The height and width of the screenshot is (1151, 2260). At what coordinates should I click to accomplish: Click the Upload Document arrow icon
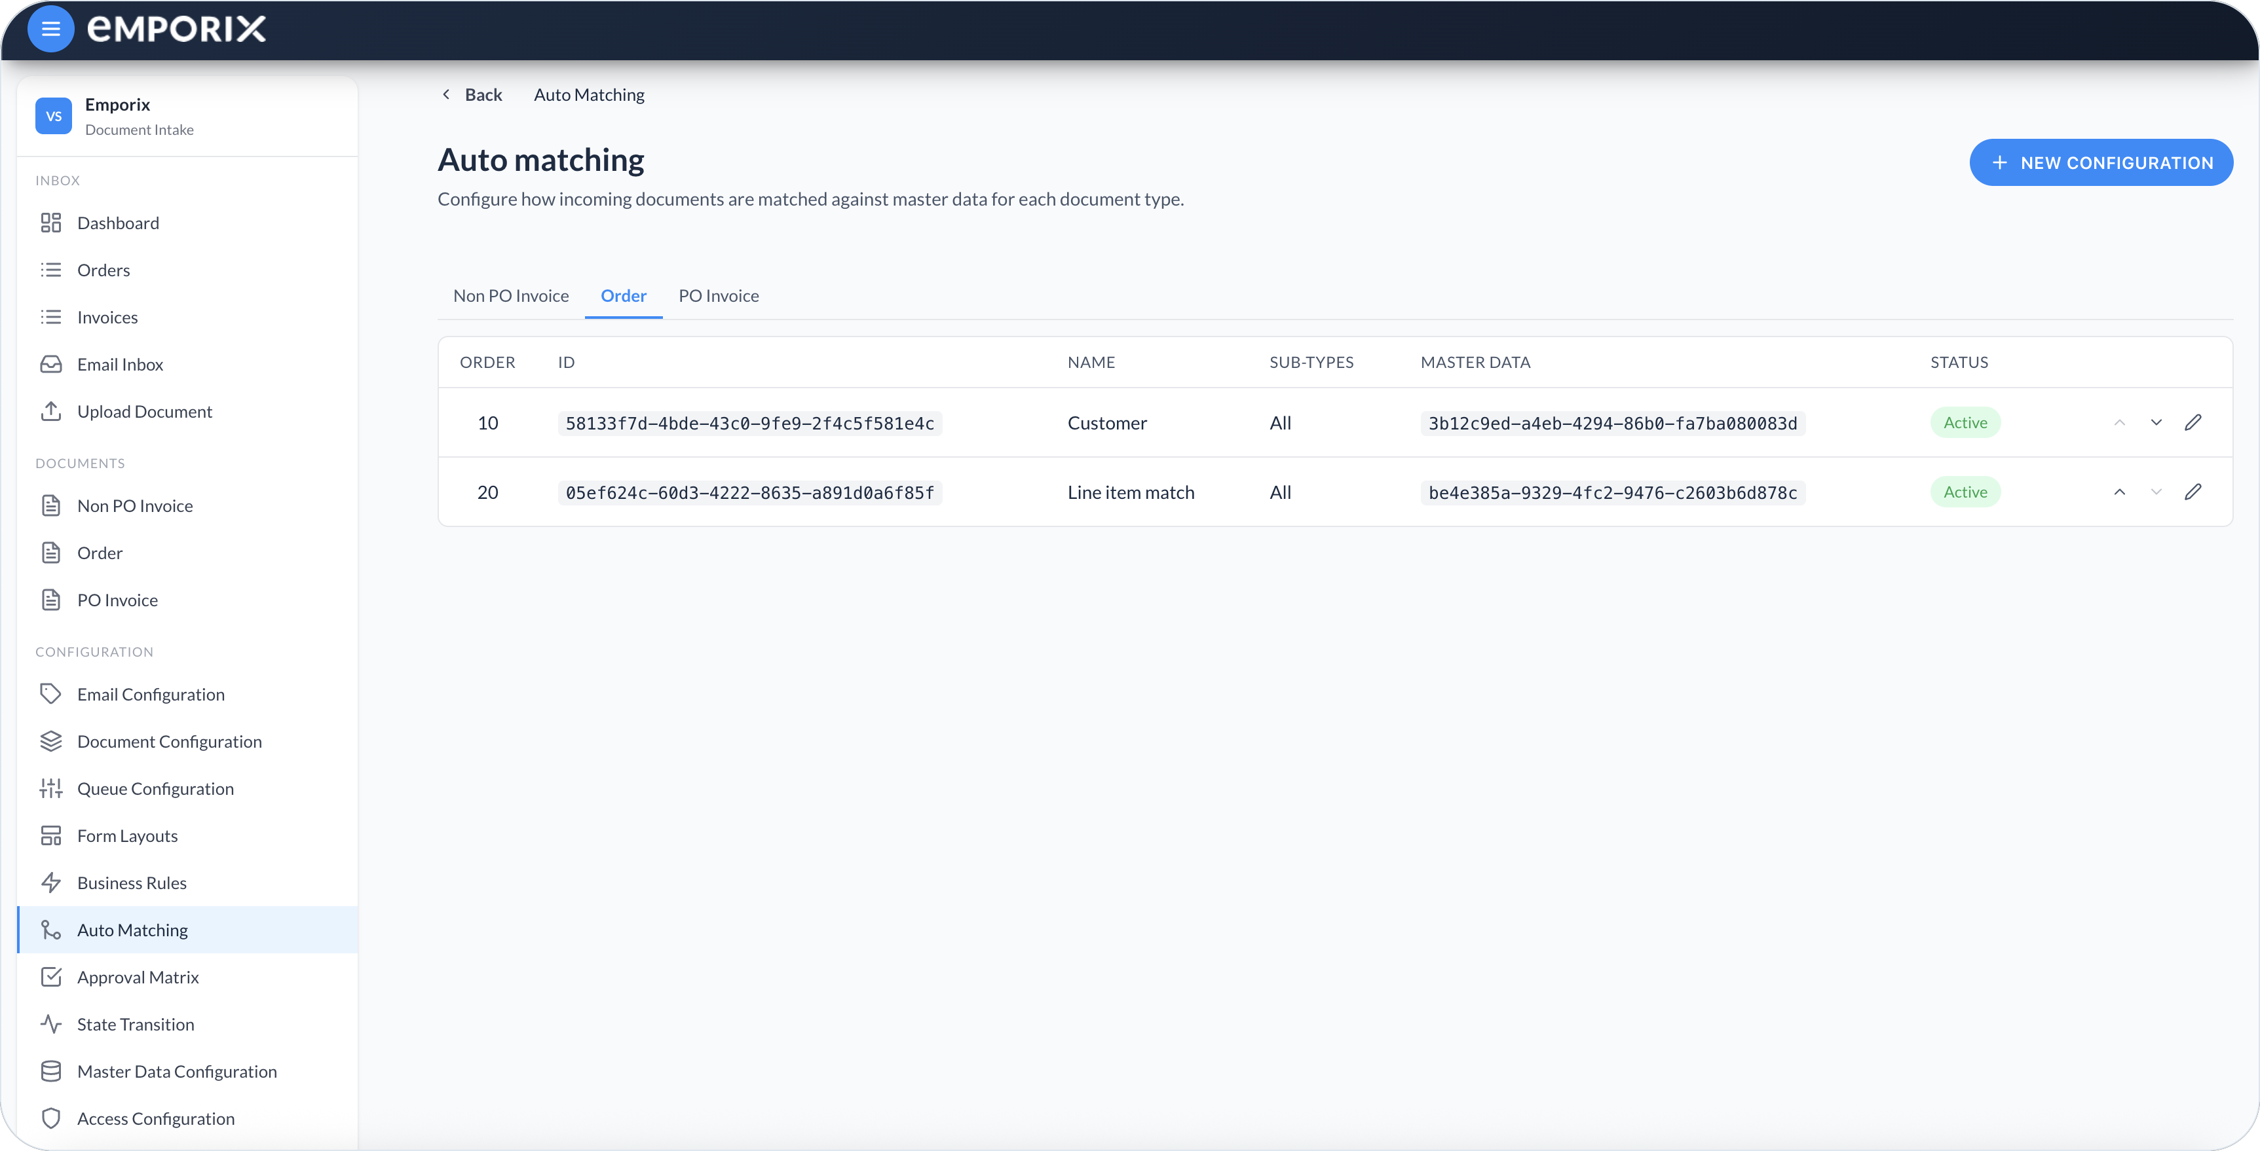51,411
